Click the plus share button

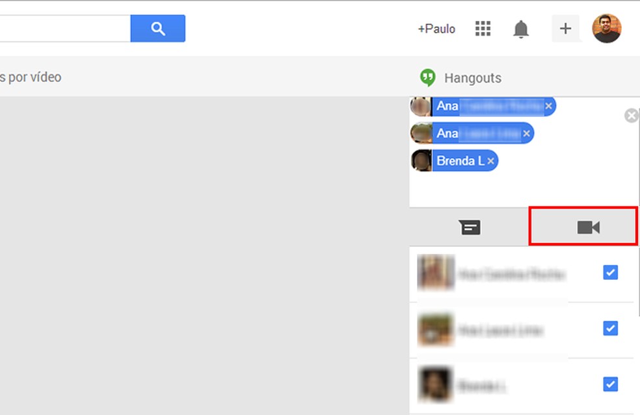coord(565,29)
